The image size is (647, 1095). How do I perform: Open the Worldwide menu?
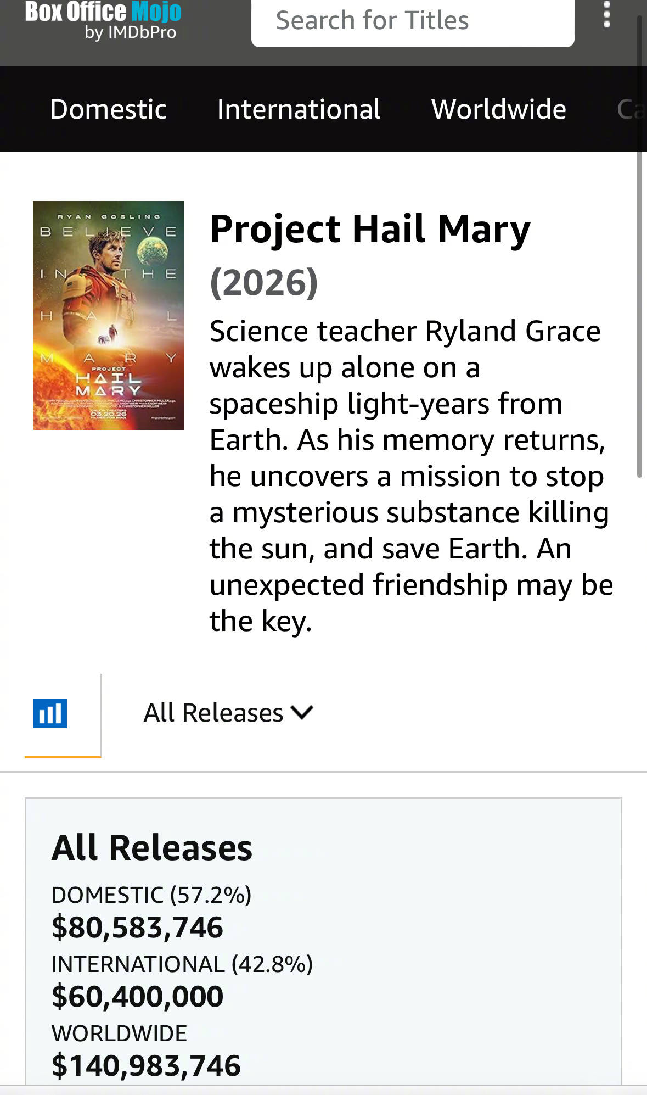click(x=498, y=109)
